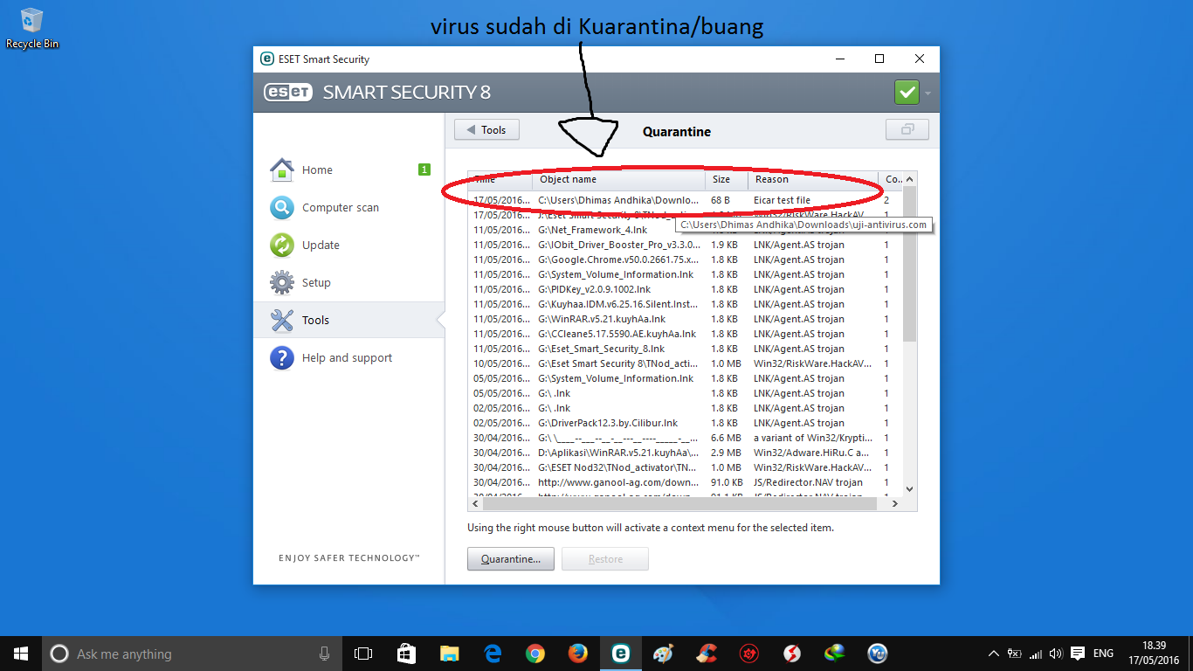1193x671 pixels.
Task: Select G:\Eset_Smart_Security_8.lnk entry
Action: (x=686, y=349)
